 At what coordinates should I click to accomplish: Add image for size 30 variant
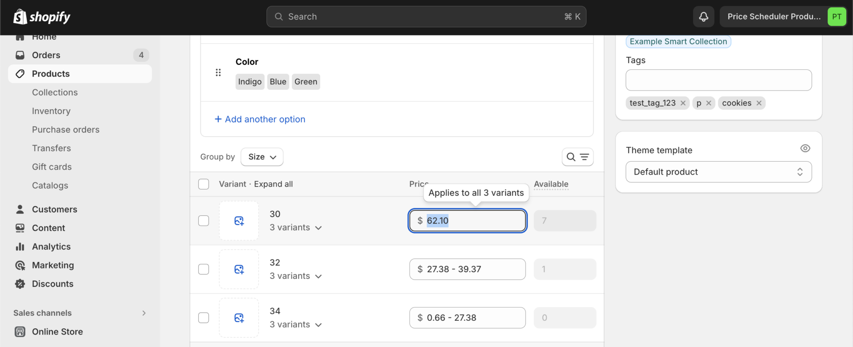(239, 221)
